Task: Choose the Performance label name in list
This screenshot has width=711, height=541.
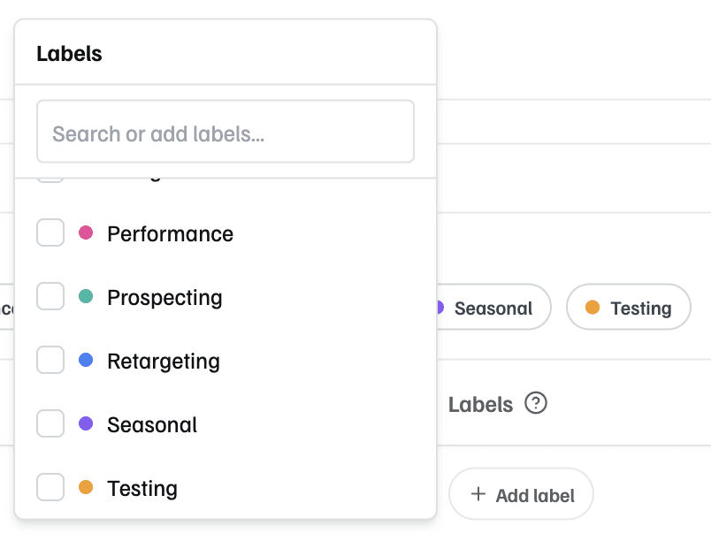Action: (170, 234)
